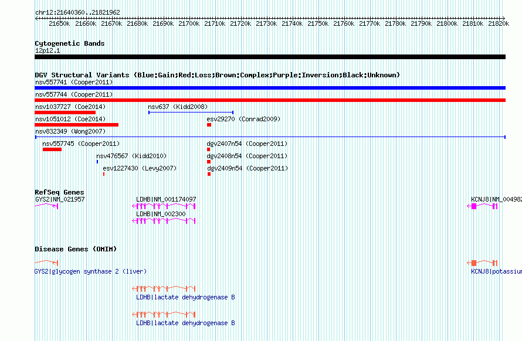Click the esv29270 (Conrad2009) red marker

click(209, 125)
